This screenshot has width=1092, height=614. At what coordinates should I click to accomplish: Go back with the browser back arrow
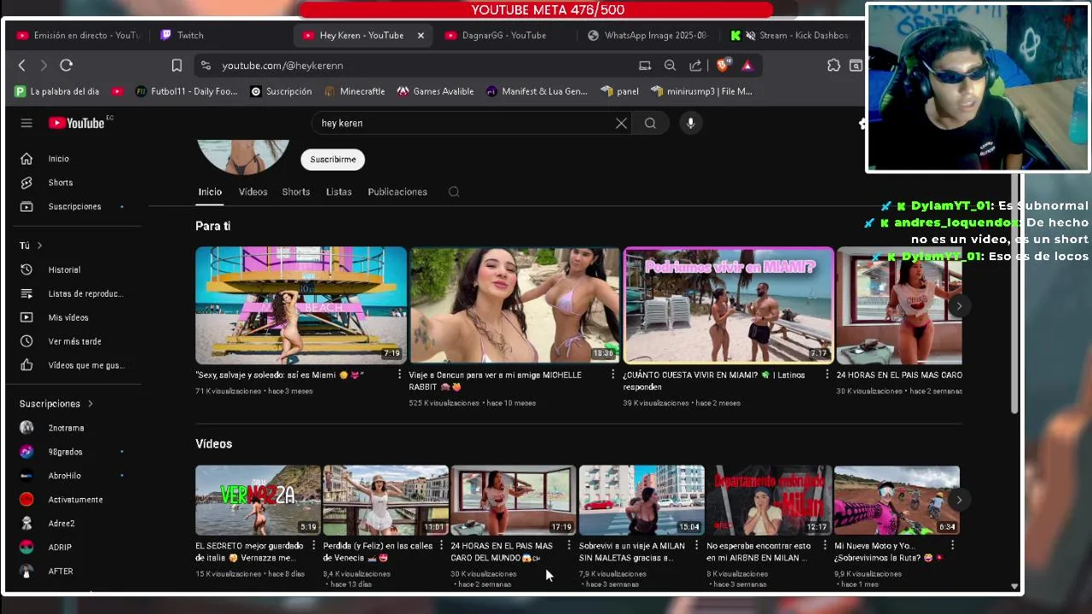point(22,65)
